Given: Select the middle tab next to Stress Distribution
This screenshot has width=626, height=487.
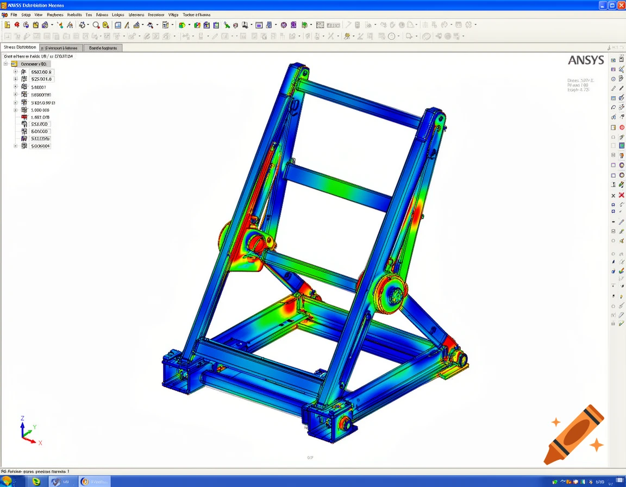Looking at the screenshot, I should pos(61,48).
